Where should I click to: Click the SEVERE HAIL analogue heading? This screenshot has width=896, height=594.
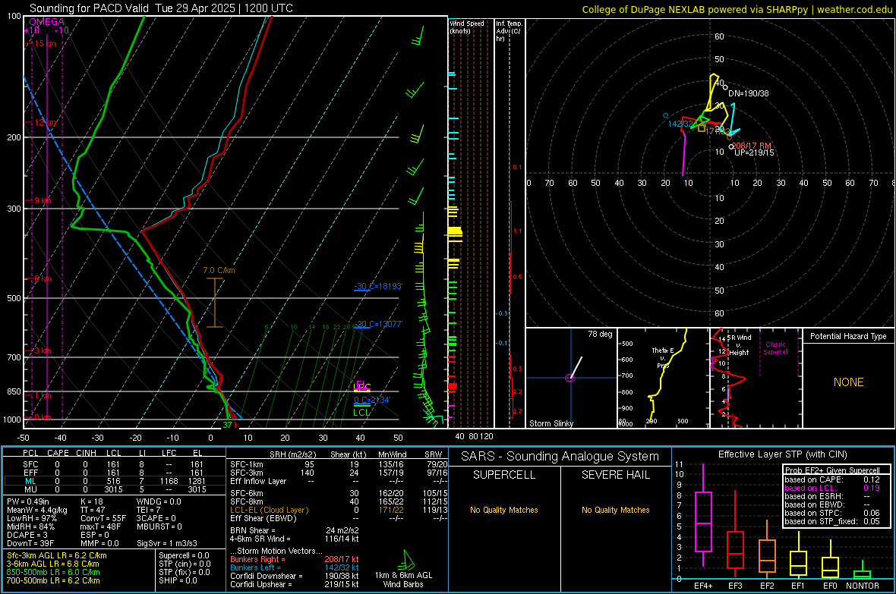pyautogui.click(x=615, y=475)
